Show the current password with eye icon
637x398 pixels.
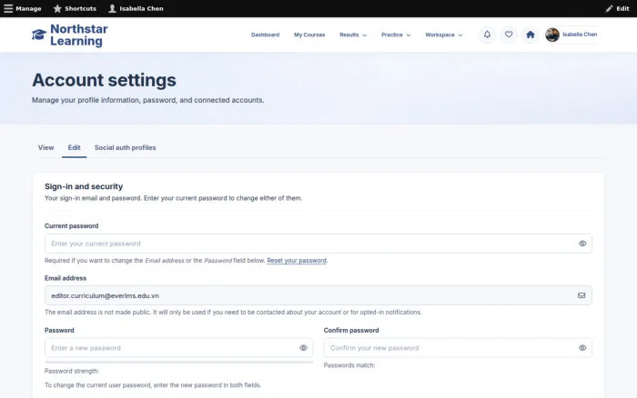pyautogui.click(x=582, y=244)
